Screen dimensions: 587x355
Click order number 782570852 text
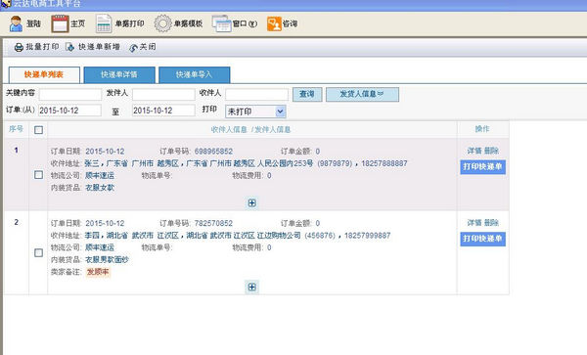point(213,223)
